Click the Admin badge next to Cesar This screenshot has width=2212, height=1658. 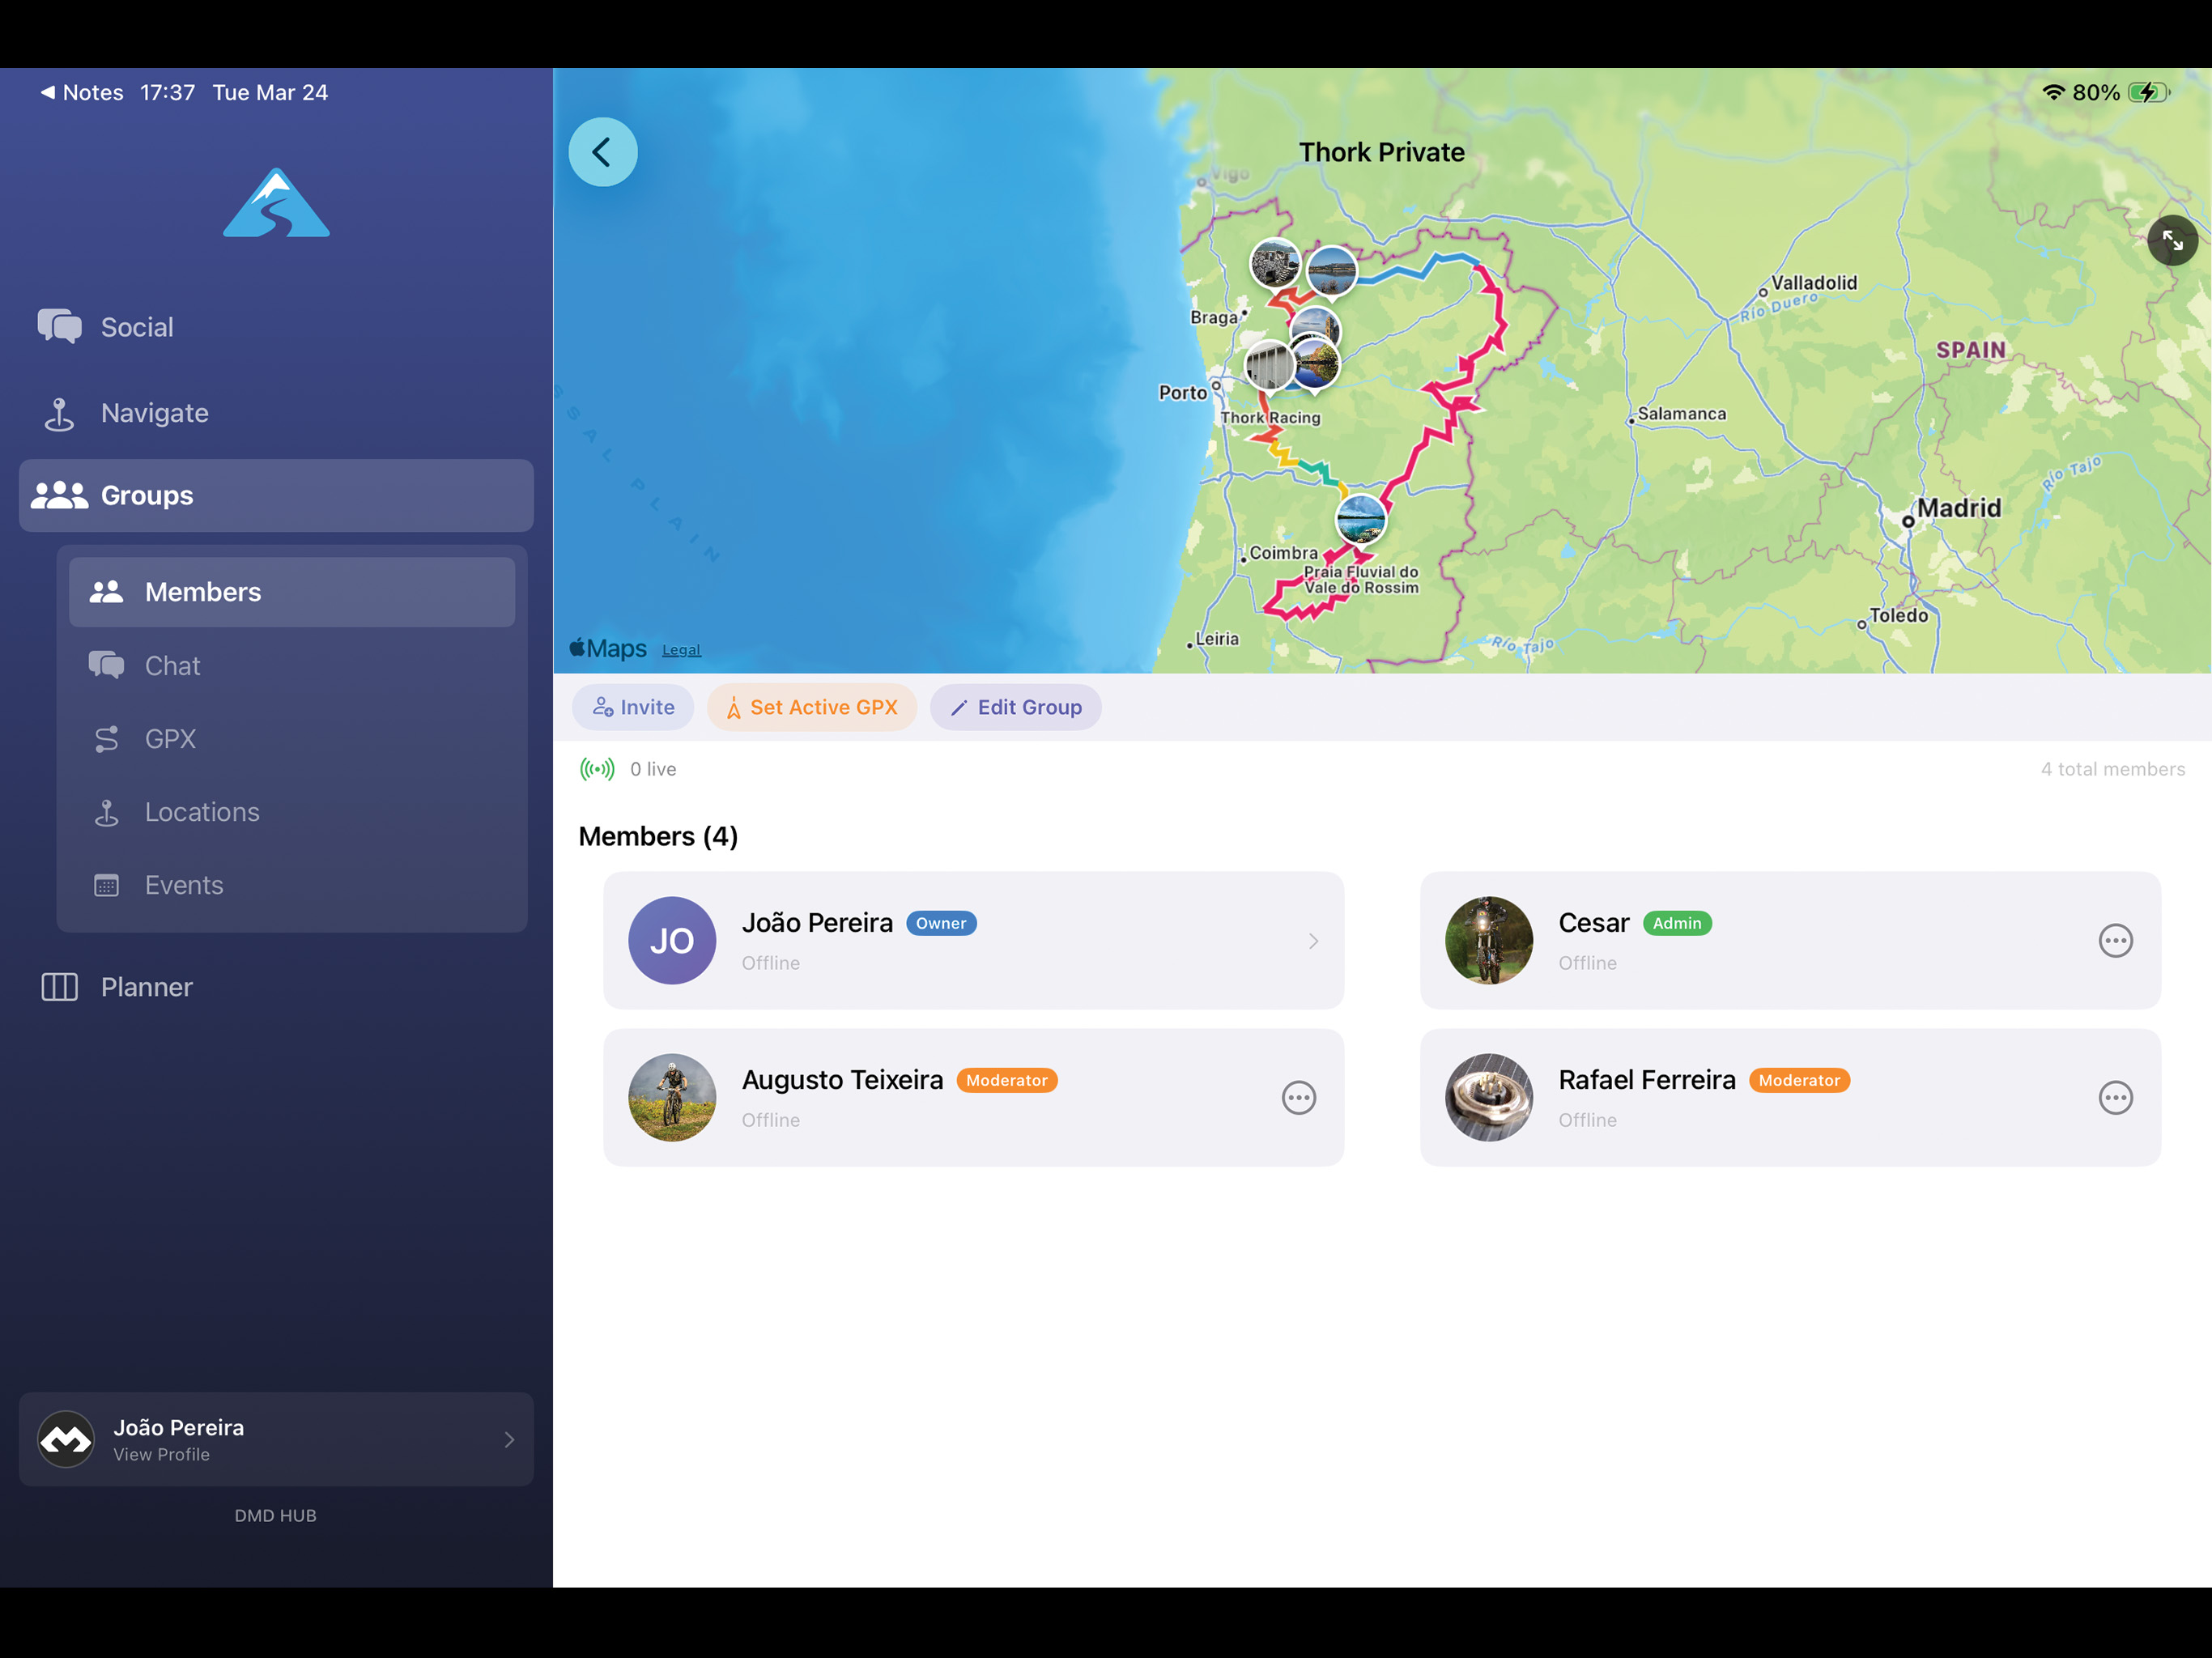[1677, 923]
